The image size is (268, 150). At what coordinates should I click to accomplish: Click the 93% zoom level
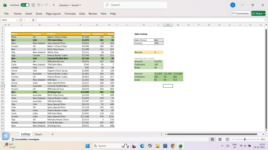pyautogui.click(x=263, y=139)
